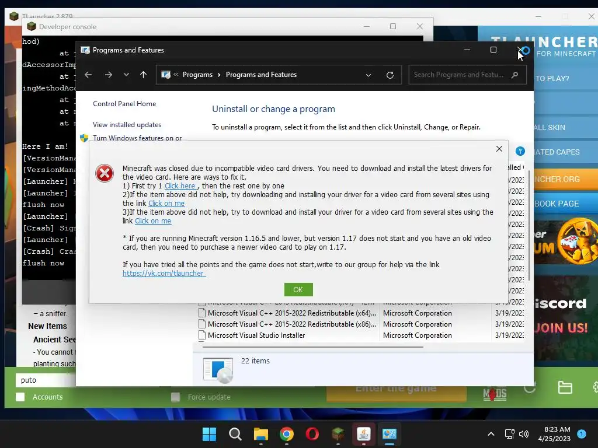The image size is (598, 448).
Task: Open the clock showing 8:23 AM
Action: (554, 434)
